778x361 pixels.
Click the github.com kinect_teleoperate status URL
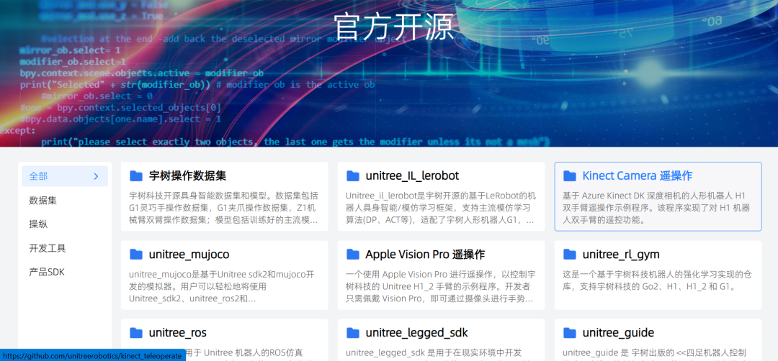tap(92, 356)
